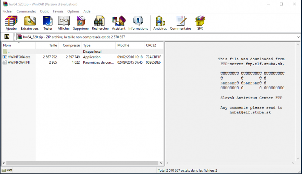Sort files by Taille column
The width and height of the screenshot is (302, 174).
coord(47,45)
